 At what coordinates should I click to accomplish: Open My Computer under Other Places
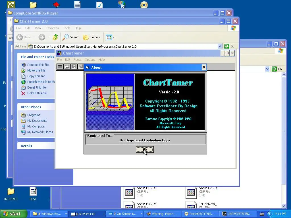click(36, 126)
